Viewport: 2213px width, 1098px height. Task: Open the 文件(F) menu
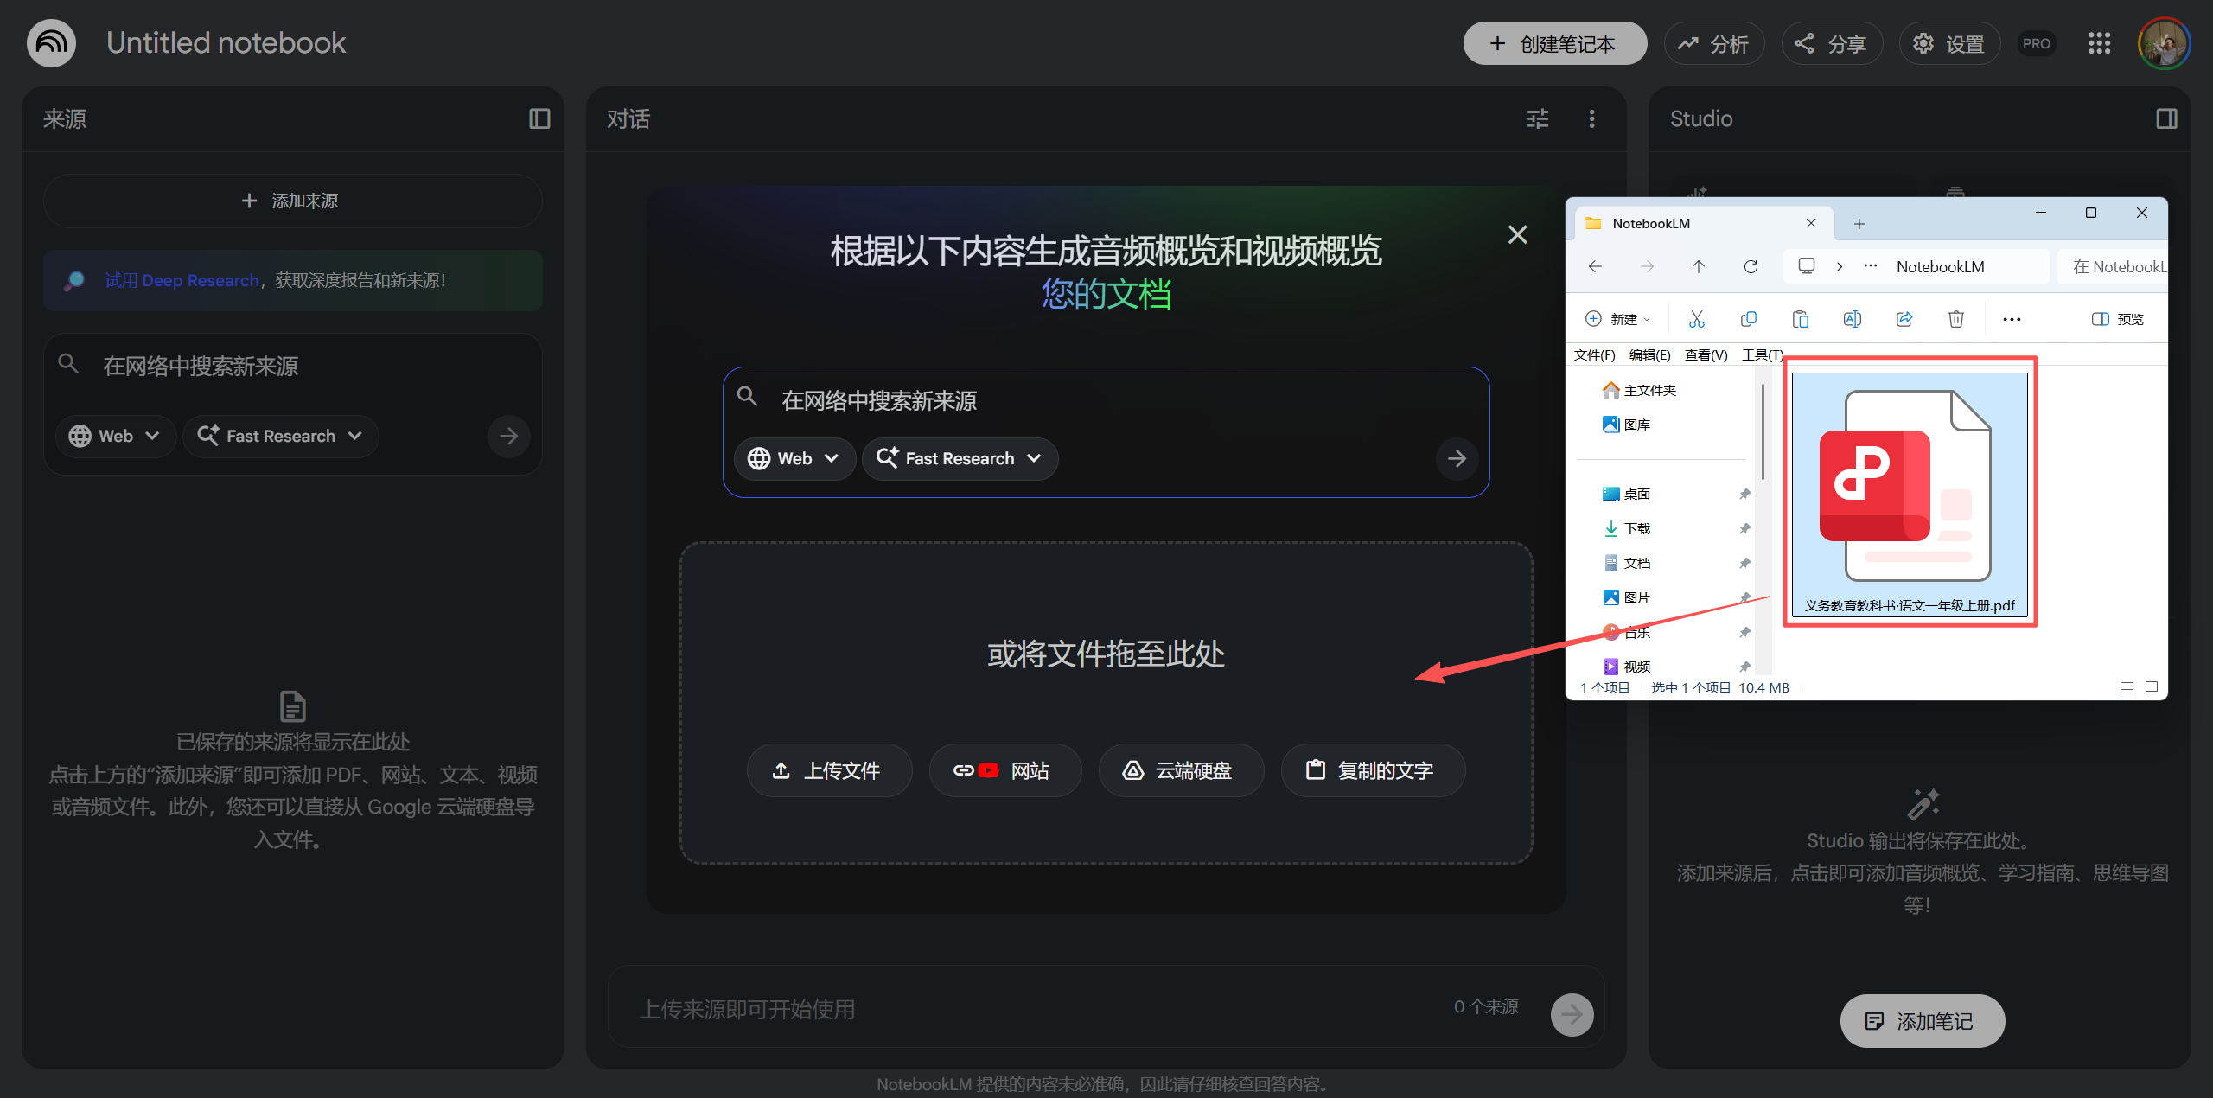click(x=1594, y=354)
